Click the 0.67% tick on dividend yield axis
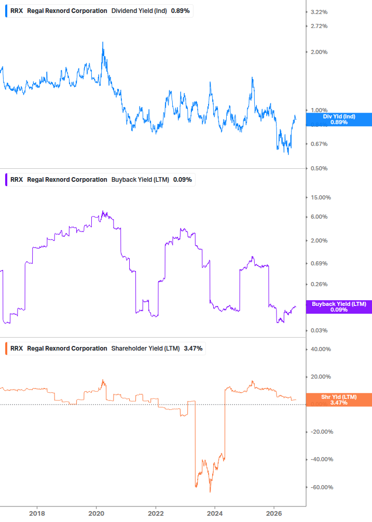372x522 pixels. [x=319, y=144]
